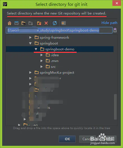Jump to the Desktop directory icon
Screen dimensions: 123x148
click(16, 23)
